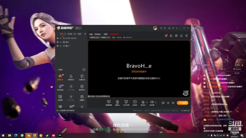Image resolution: width=246 pixels, height=138 pixels.
Task: Toggle the lock icon in top-right toolbar
Action: click(171, 36)
